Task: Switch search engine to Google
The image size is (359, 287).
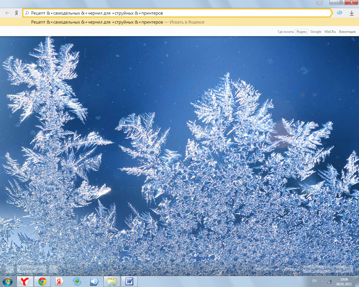Action: tap(316, 32)
